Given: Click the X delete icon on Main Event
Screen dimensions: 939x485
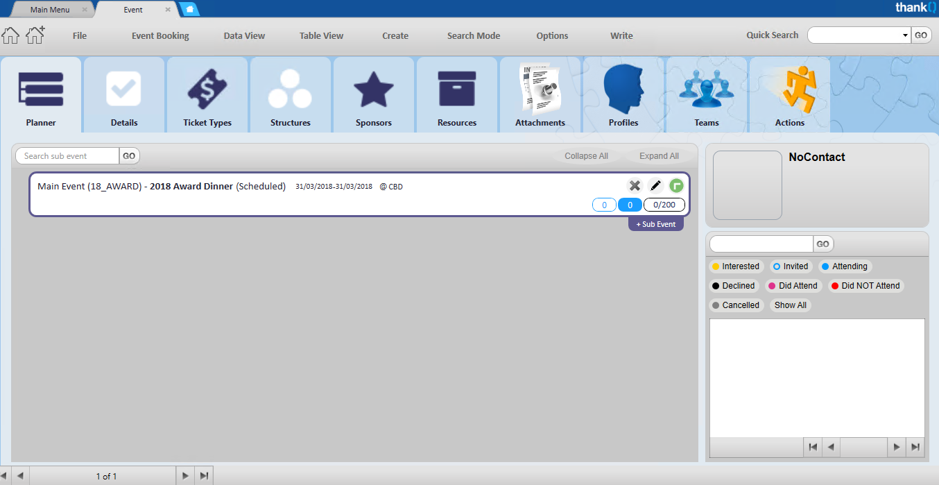Looking at the screenshot, I should point(635,185).
